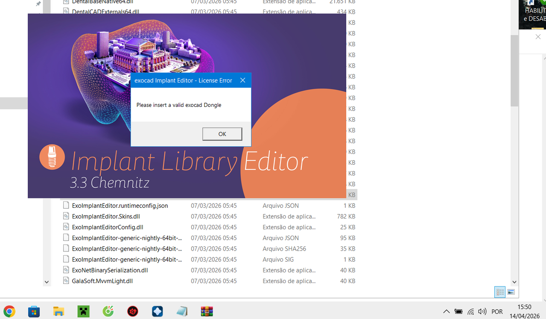Click type cell in ExoNetBinarySerialization.dll row
Screen dimensions: 546x319
[x=289, y=270]
